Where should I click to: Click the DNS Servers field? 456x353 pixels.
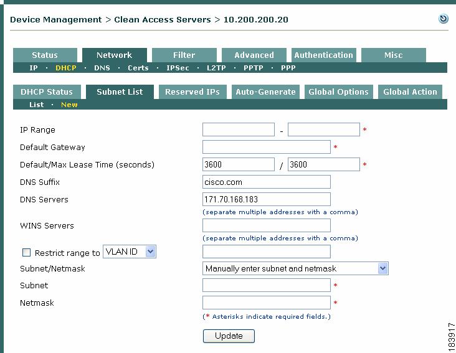pyautogui.click(x=267, y=199)
